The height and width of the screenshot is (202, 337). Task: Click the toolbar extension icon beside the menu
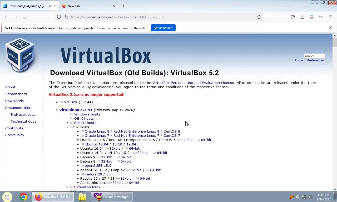[321, 17]
